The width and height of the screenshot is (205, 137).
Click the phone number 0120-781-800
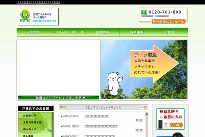[x=165, y=12]
